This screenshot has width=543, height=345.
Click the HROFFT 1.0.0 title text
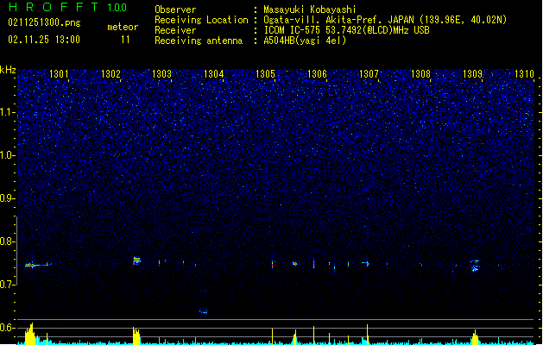67,7
